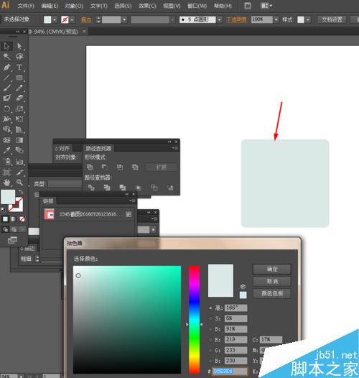Click 颜色色板 button in color picker
Image resolution: width=359 pixels, height=378 pixels.
[x=272, y=293]
